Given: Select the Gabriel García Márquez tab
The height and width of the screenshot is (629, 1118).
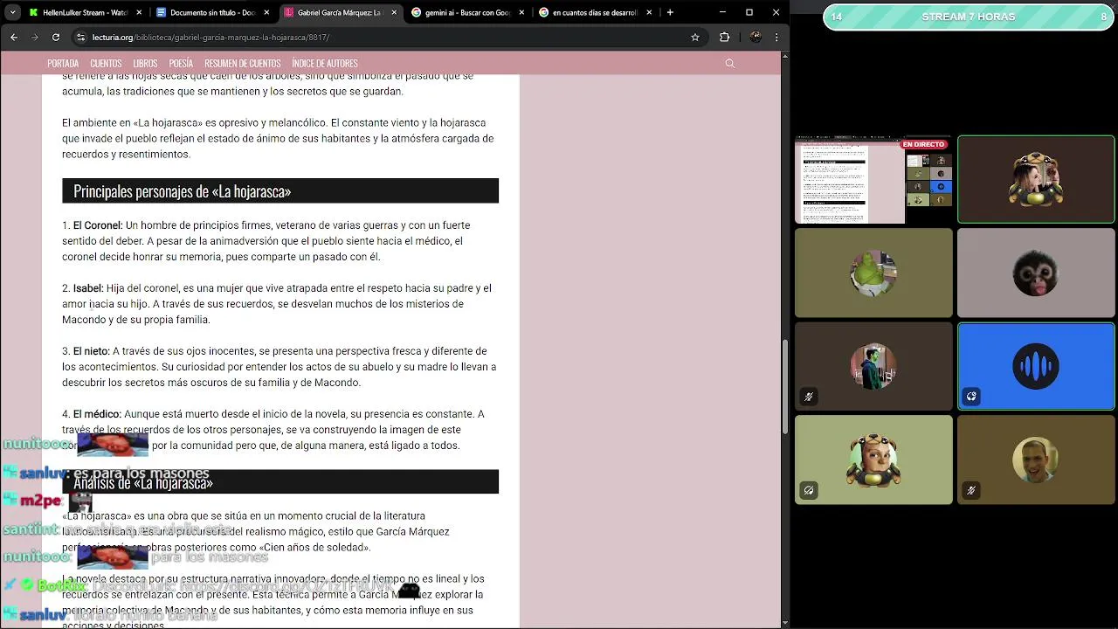Looking at the screenshot, I should [332, 12].
